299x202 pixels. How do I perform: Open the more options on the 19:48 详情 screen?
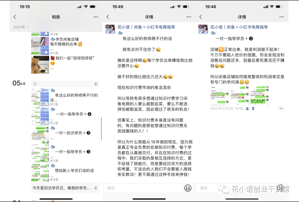coord(282,17)
